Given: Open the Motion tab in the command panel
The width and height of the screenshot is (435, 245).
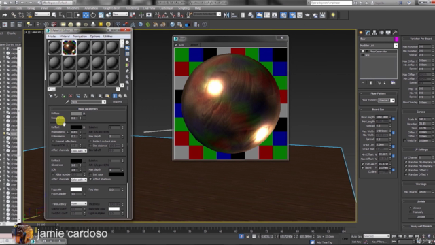Looking at the screenshot, I should pos(381,33).
